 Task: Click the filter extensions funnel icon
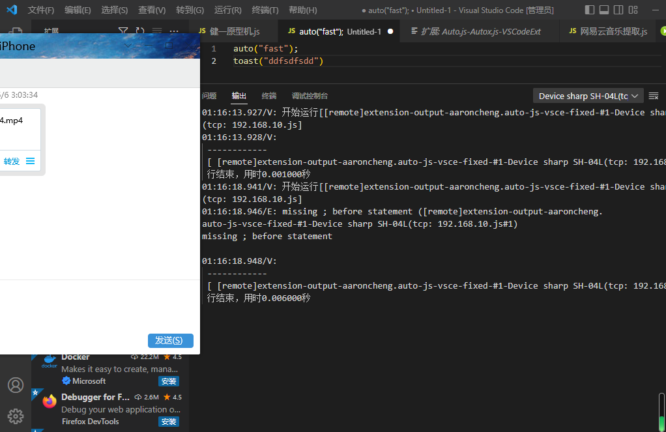click(123, 31)
